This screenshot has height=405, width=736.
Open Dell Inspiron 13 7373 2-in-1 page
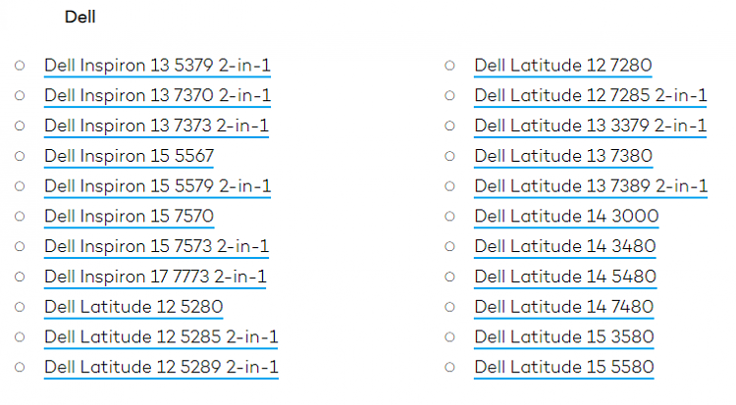pyautogui.click(x=156, y=127)
